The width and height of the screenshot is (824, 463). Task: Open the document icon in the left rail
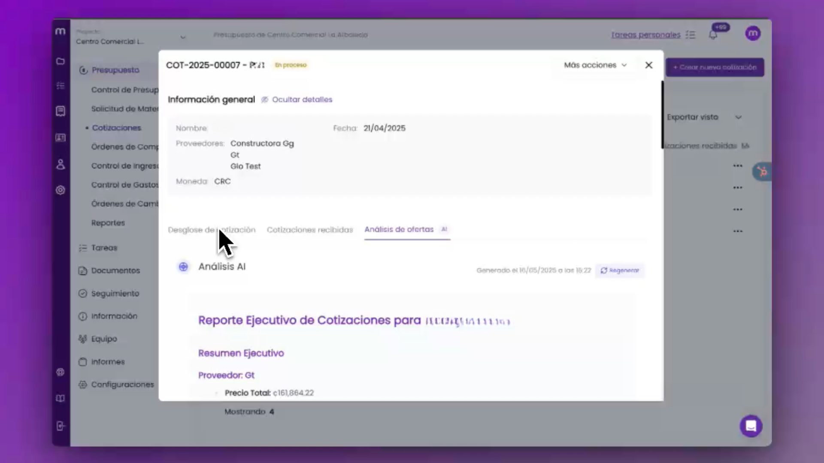[61, 111]
